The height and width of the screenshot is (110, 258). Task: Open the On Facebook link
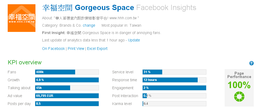click(53, 49)
